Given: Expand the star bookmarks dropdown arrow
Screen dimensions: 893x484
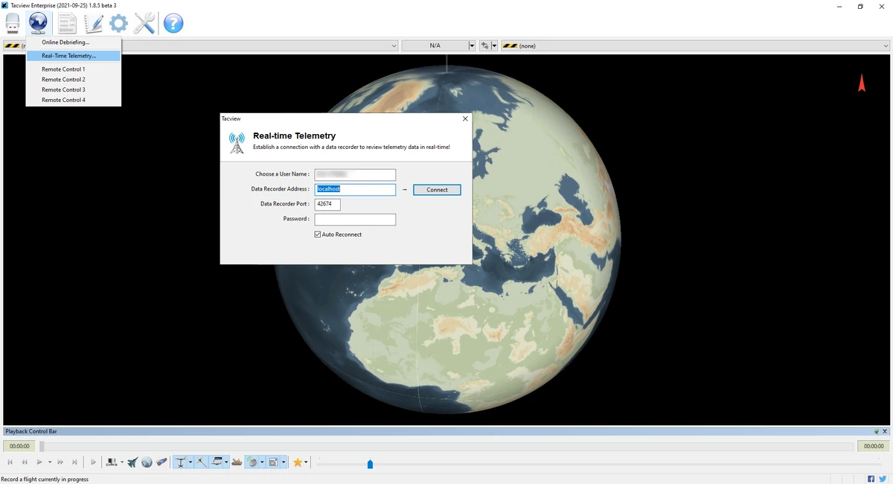Looking at the screenshot, I should (x=306, y=462).
